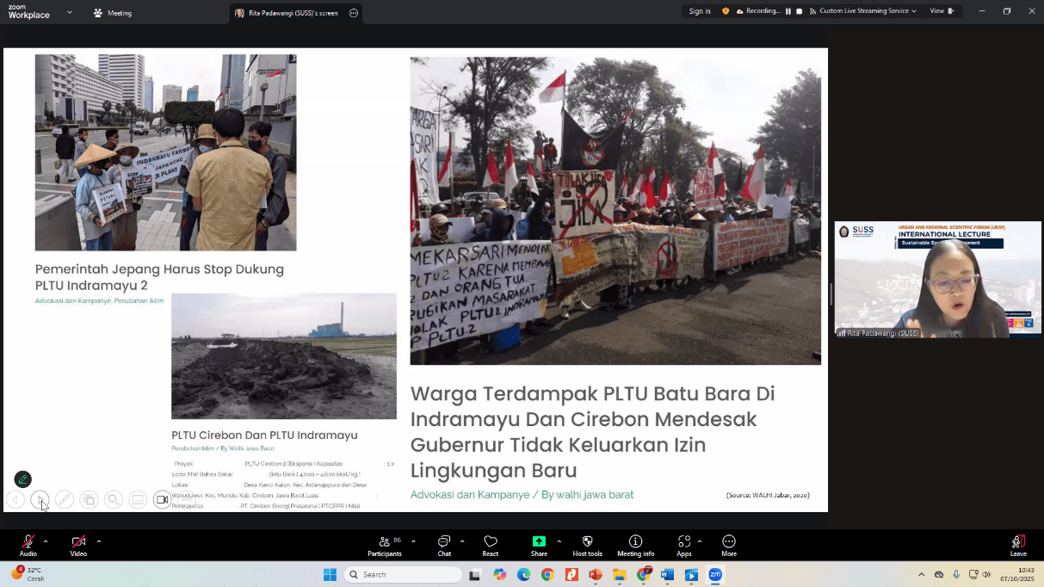Expand the video options arrow
This screenshot has width=1044, height=587.
[99, 541]
